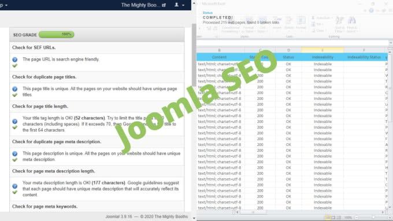Click the Indexability header cell

point(322,57)
